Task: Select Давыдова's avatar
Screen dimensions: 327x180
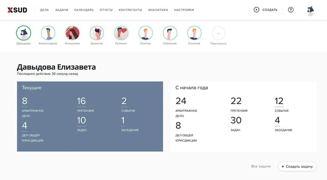Action: click(23, 33)
